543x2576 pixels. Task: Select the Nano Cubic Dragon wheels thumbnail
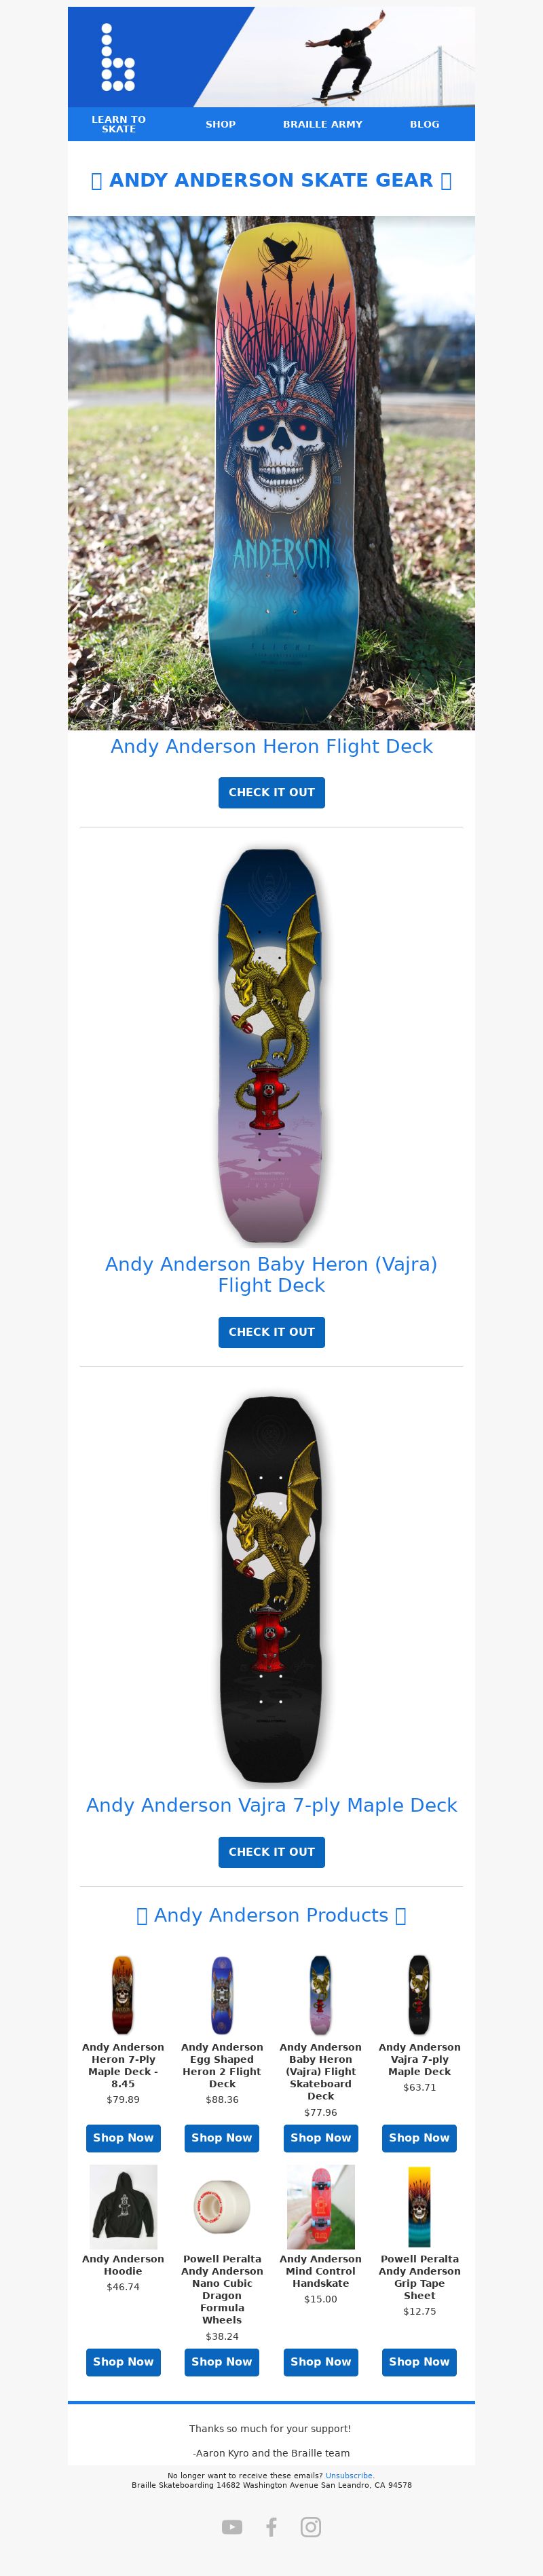222,2207
